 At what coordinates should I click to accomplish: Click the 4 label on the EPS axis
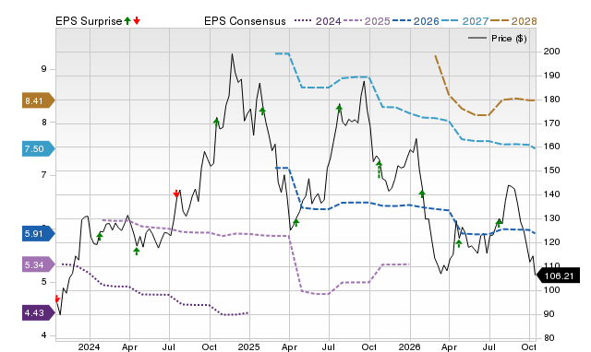tap(44, 335)
